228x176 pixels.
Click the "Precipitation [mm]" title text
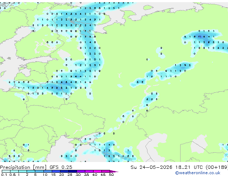(x=23, y=167)
